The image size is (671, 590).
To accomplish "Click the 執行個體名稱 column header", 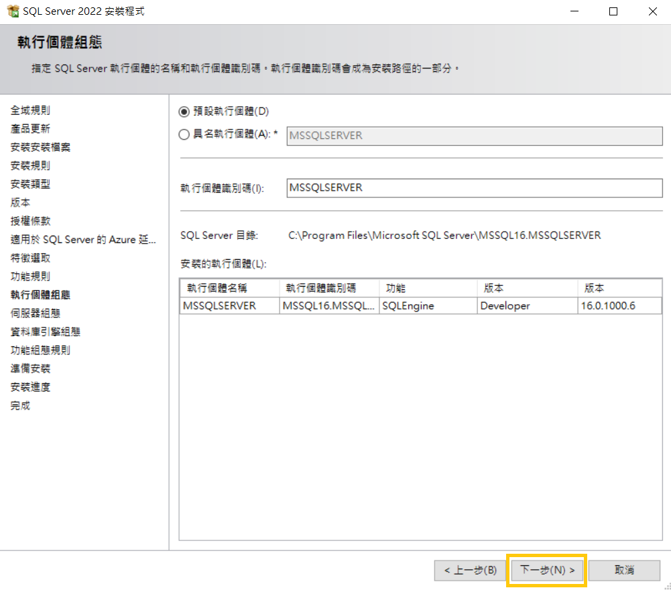I will (230, 289).
